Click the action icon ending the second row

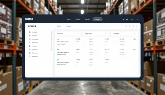pyautogui.click(x=134, y=49)
